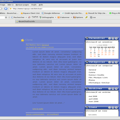
Task: Open the mai 2006 archive
Action: (93, 96)
